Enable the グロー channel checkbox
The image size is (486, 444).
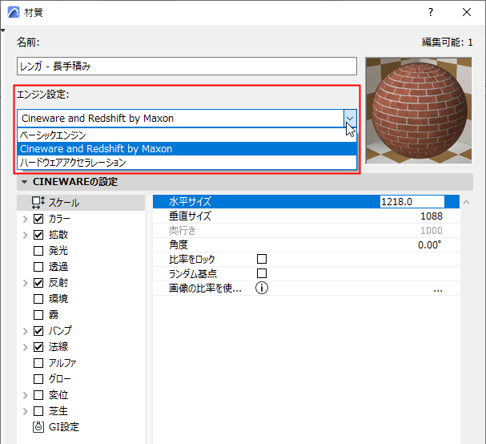38,379
